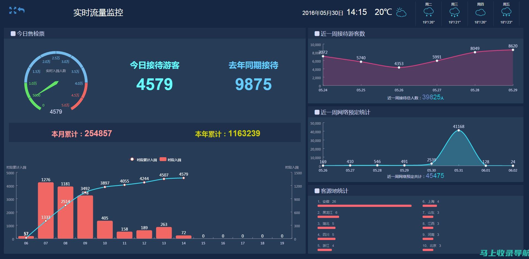Click the 05.25 data point labeled 5740
The image size is (529, 259).
361,62
